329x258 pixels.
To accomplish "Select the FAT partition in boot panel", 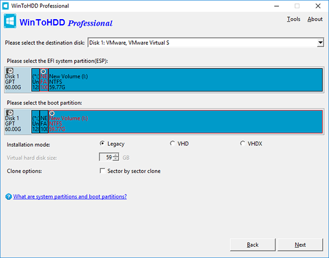I will point(44,122).
